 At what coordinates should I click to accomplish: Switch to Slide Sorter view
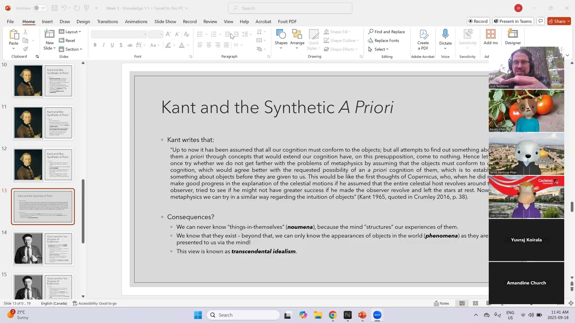pyautogui.click(x=475, y=303)
